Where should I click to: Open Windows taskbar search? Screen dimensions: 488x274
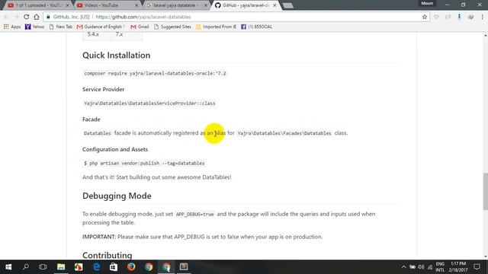pyautogui.click(x=26, y=267)
